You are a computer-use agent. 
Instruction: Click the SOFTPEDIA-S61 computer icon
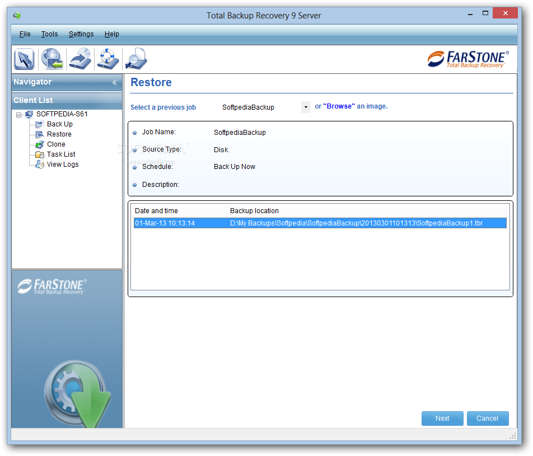point(29,114)
